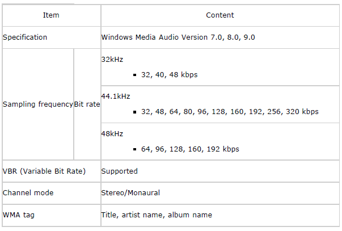Click the WMA tag label
The height and width of the screenshot is (231, 342).
19,215
